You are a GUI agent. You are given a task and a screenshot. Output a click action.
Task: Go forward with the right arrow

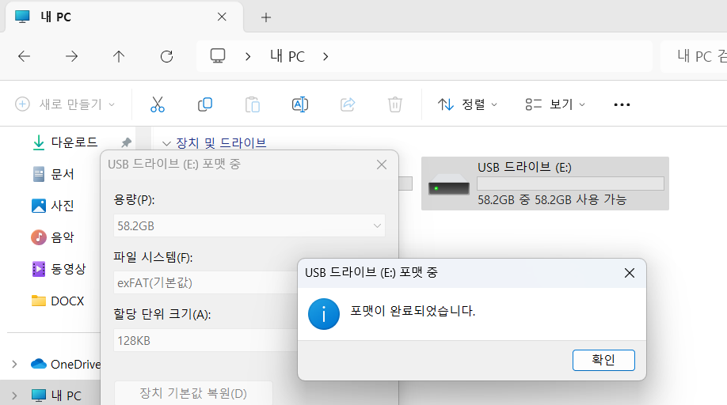point(71,56)
